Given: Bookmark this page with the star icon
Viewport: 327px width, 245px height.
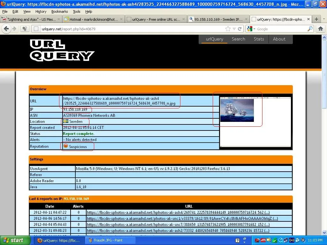Looking at the screenshot, I should (228, 29).
